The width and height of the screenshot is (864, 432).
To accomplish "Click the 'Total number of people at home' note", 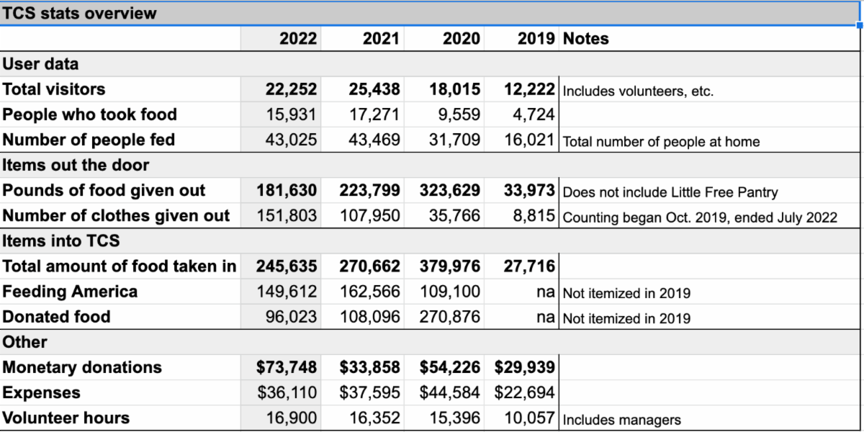I will coord(661,141).
